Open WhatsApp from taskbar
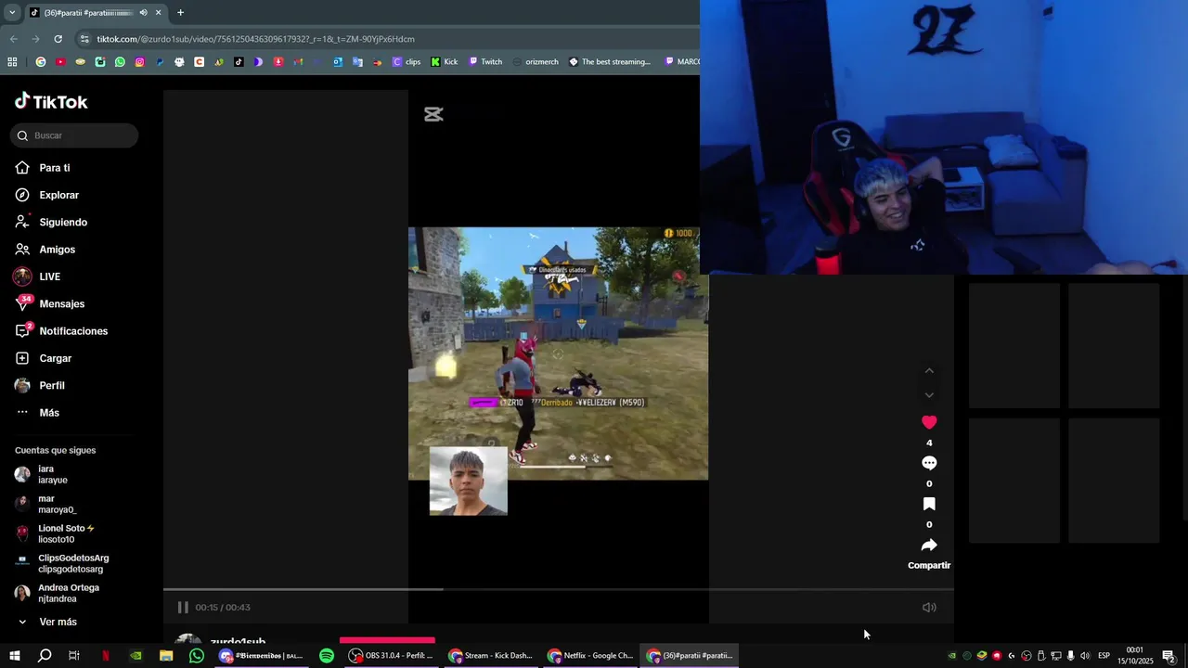This screenshot has height=668, width=1188. coord(197,655)
